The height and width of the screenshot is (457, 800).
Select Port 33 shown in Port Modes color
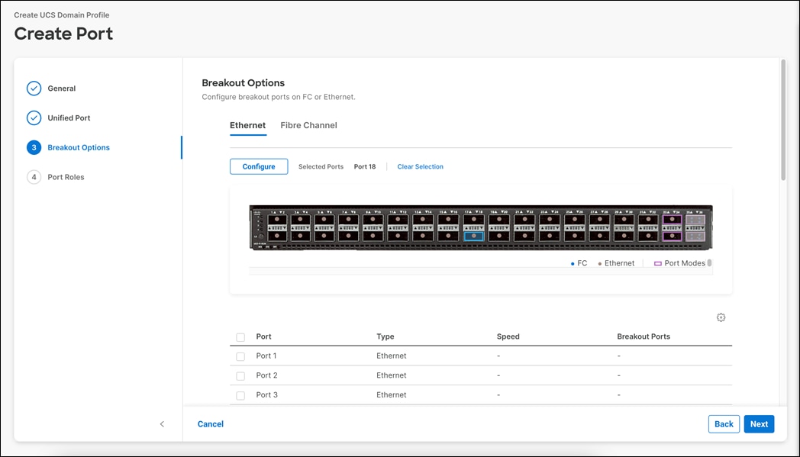point(670,220)
